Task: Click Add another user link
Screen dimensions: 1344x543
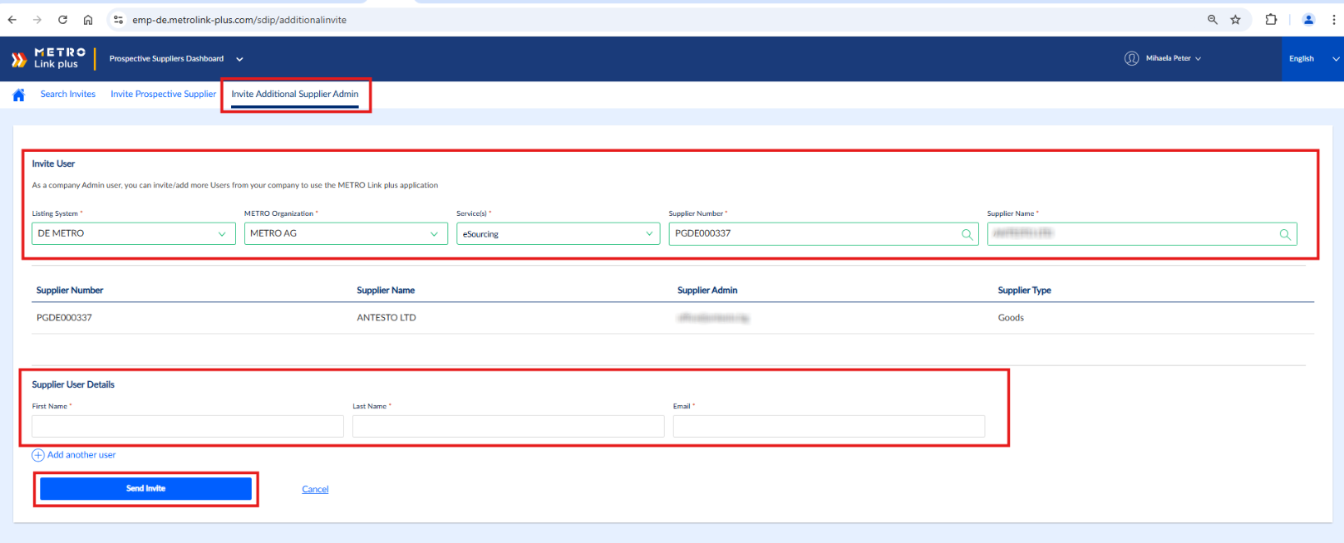Action: click(81, 455)
